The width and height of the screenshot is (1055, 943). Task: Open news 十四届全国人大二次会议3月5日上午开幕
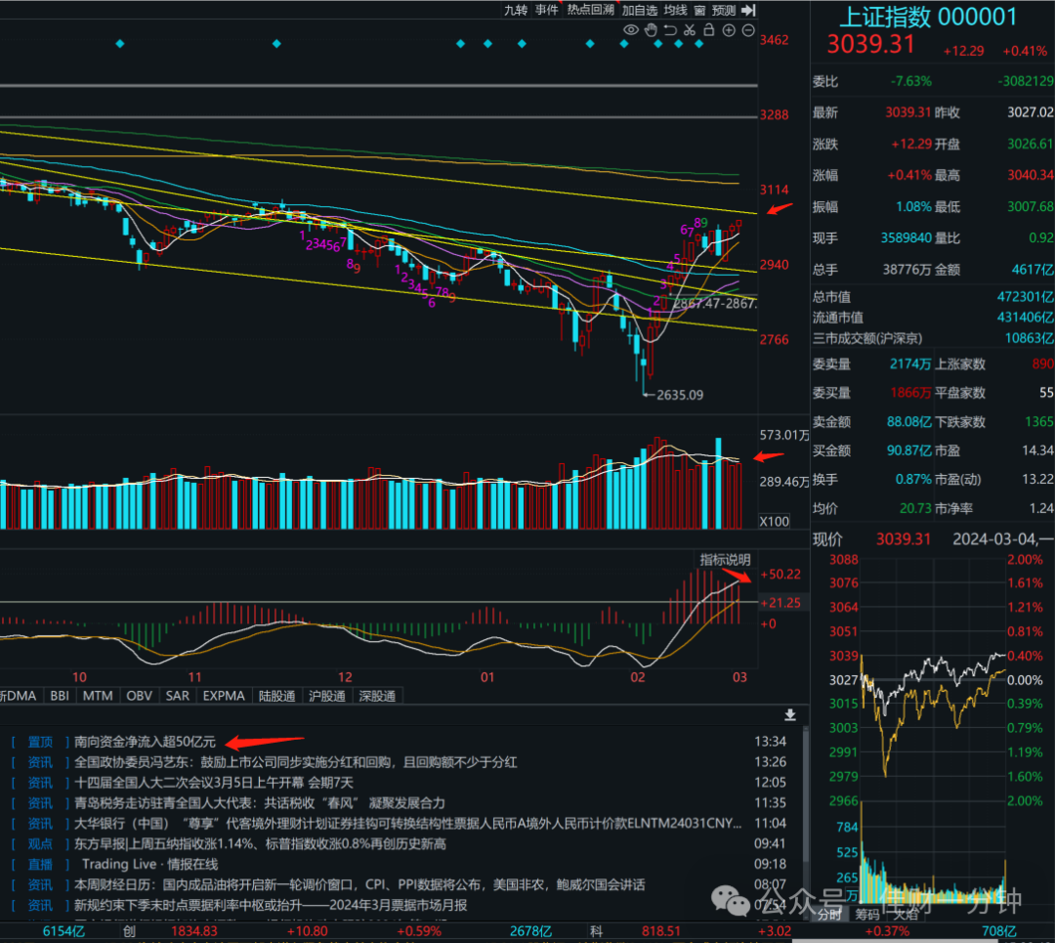pyautogui.click(x=213, y=782)
